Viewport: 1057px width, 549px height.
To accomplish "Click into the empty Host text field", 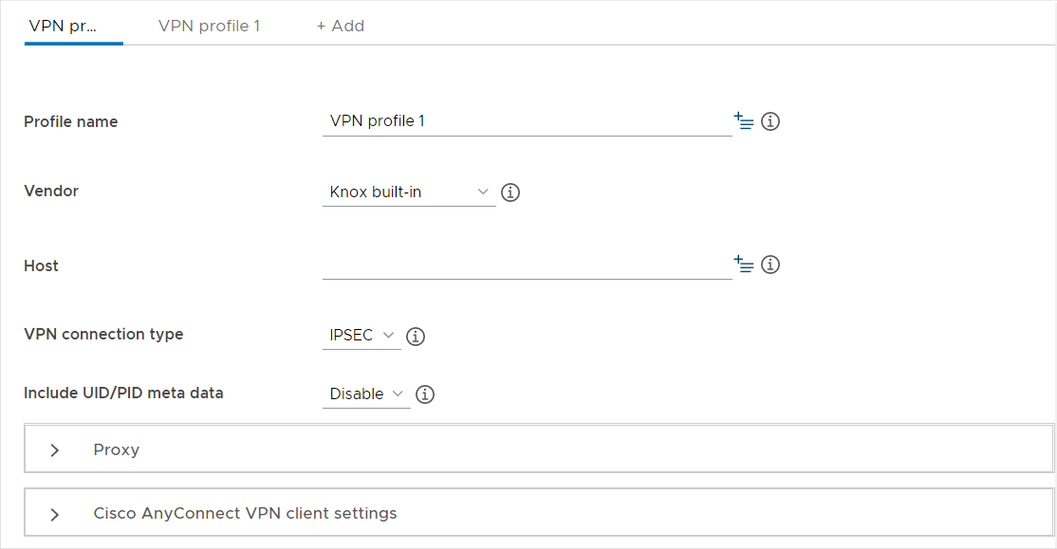I will click(x=527, y=265).
